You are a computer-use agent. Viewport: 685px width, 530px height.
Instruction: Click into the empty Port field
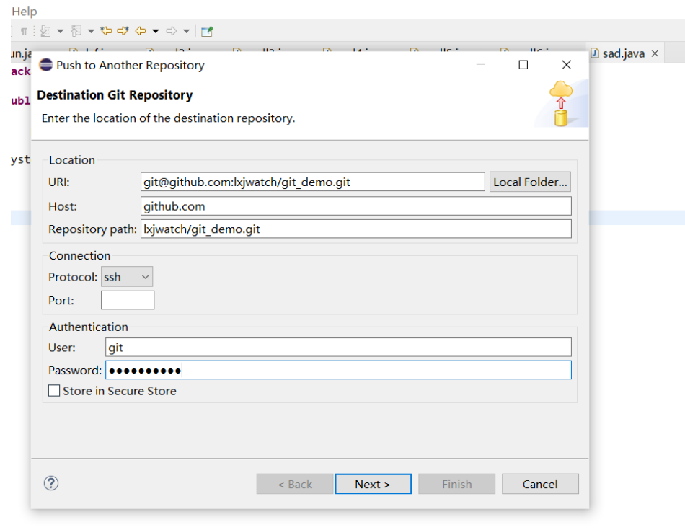pos(128,300)
